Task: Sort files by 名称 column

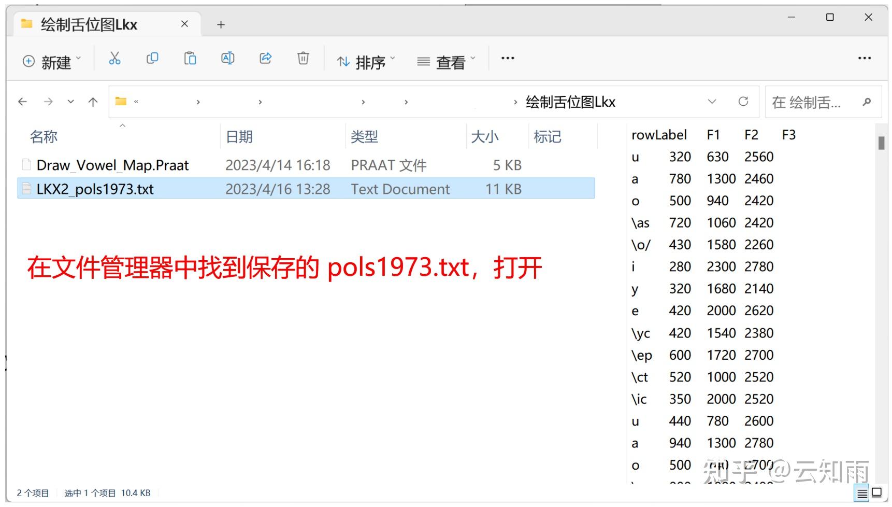Action: [45, 136]
